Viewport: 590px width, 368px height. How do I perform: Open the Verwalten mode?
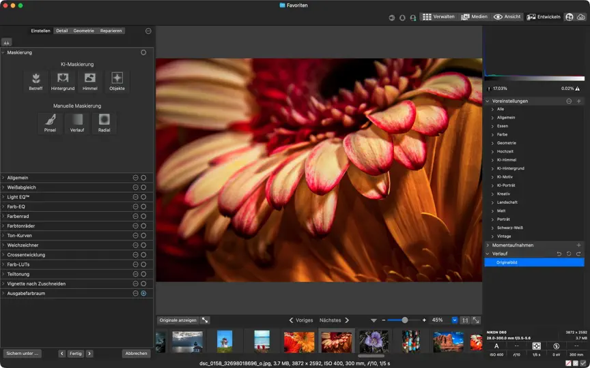pyautogui.click(x=438, y=17)
